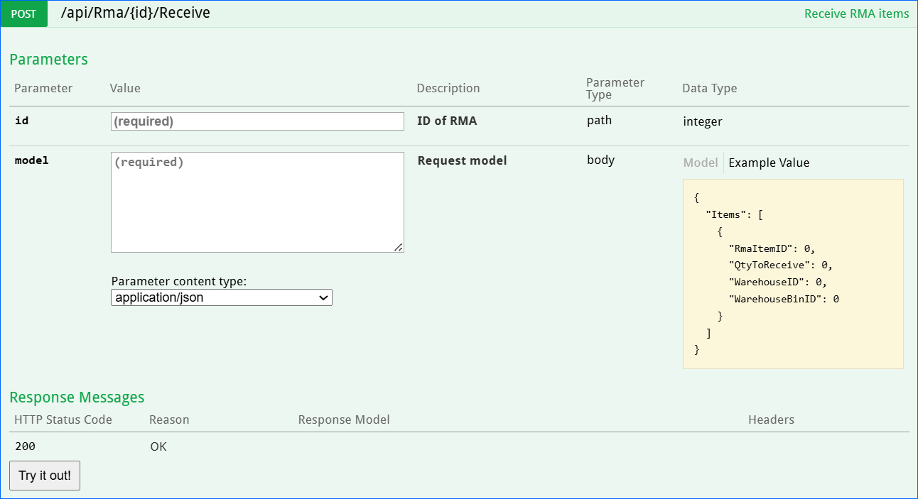Click the OK reason cell
This screenshot has height=499, width=918.
pyautogui.click(x=158, y=446)
